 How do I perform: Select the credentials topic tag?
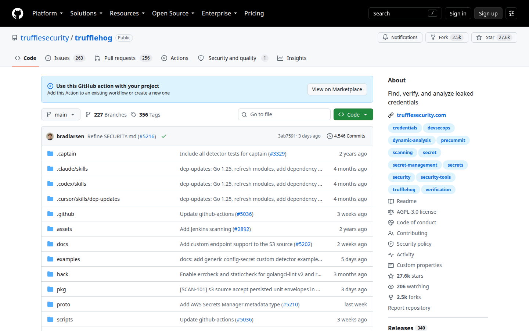[405, 128]
